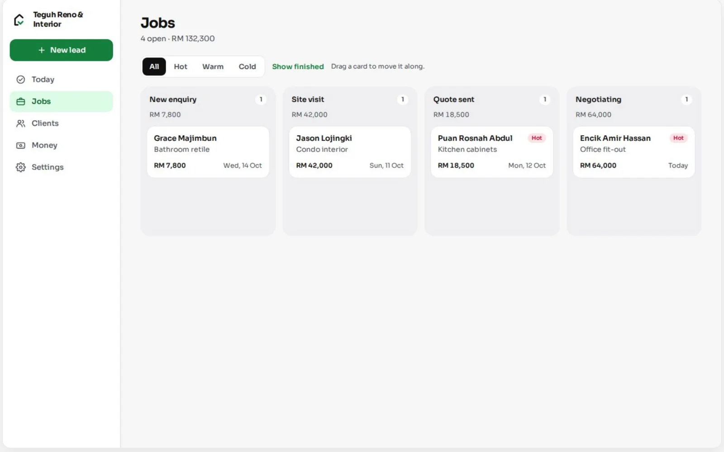
Task: Click Office fit-out description text
Action: (603, 150)
